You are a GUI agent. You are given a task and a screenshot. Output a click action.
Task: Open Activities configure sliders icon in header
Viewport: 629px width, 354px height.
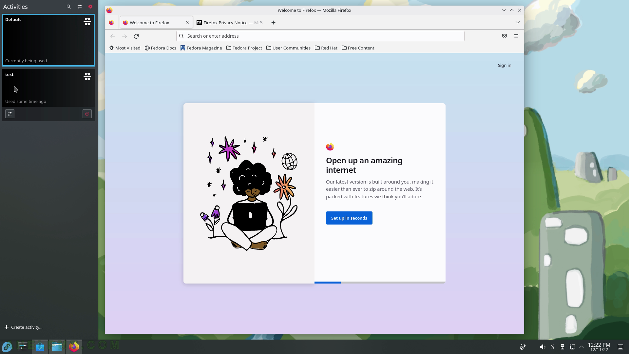(80, 7)
